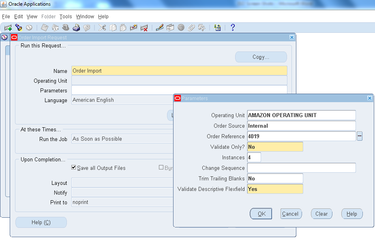Click the Print toolbar icon

[76, 28]
